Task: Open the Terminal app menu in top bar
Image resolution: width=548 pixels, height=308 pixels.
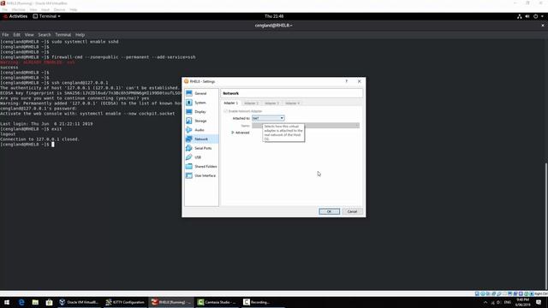Action: coord(46,16)
